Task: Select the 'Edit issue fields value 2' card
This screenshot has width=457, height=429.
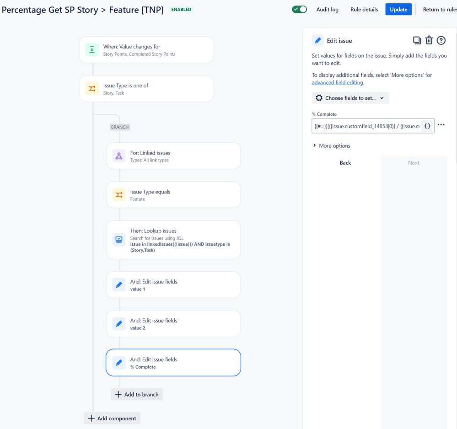Action: pyautogui.click(x=173, y=323)
